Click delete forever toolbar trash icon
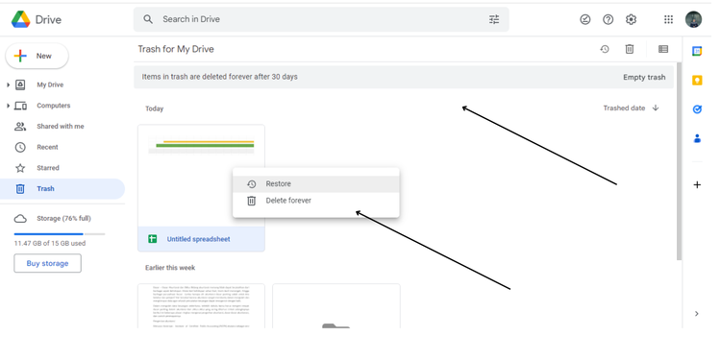Screen dimensions: 721x360 pyautogui.click(x=630, y=49)
